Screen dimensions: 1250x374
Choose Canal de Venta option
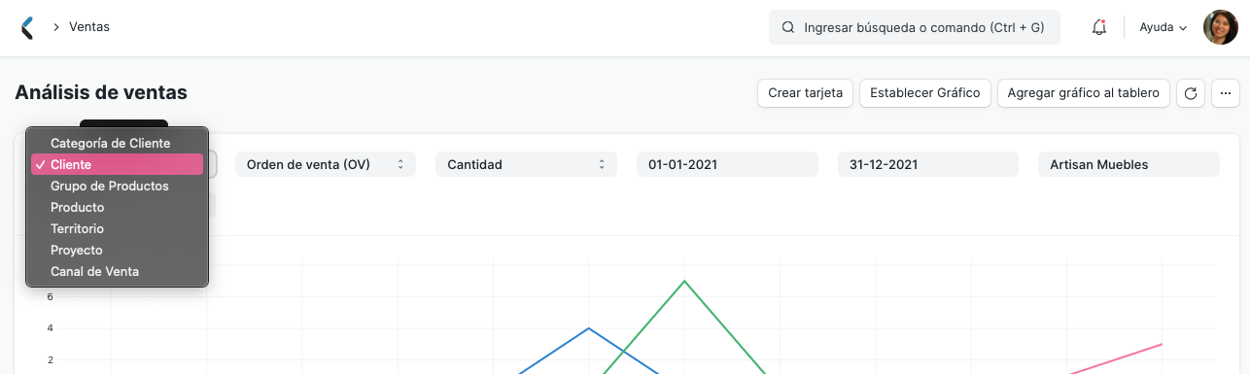[x=117, y=271]
